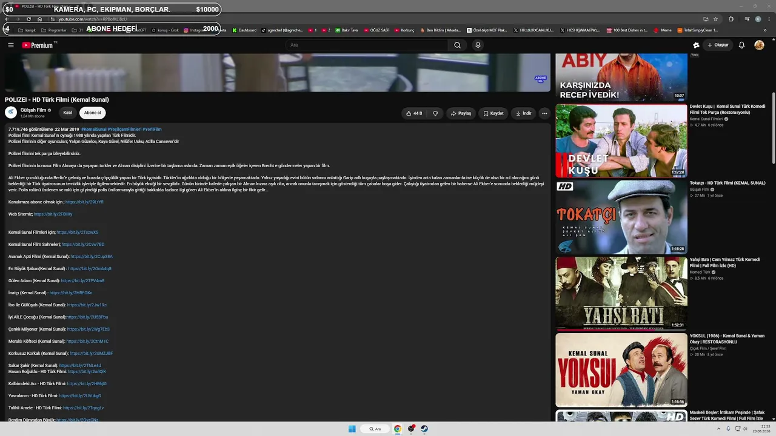Play the Tokatçı video thumbnail

[621, 217]
